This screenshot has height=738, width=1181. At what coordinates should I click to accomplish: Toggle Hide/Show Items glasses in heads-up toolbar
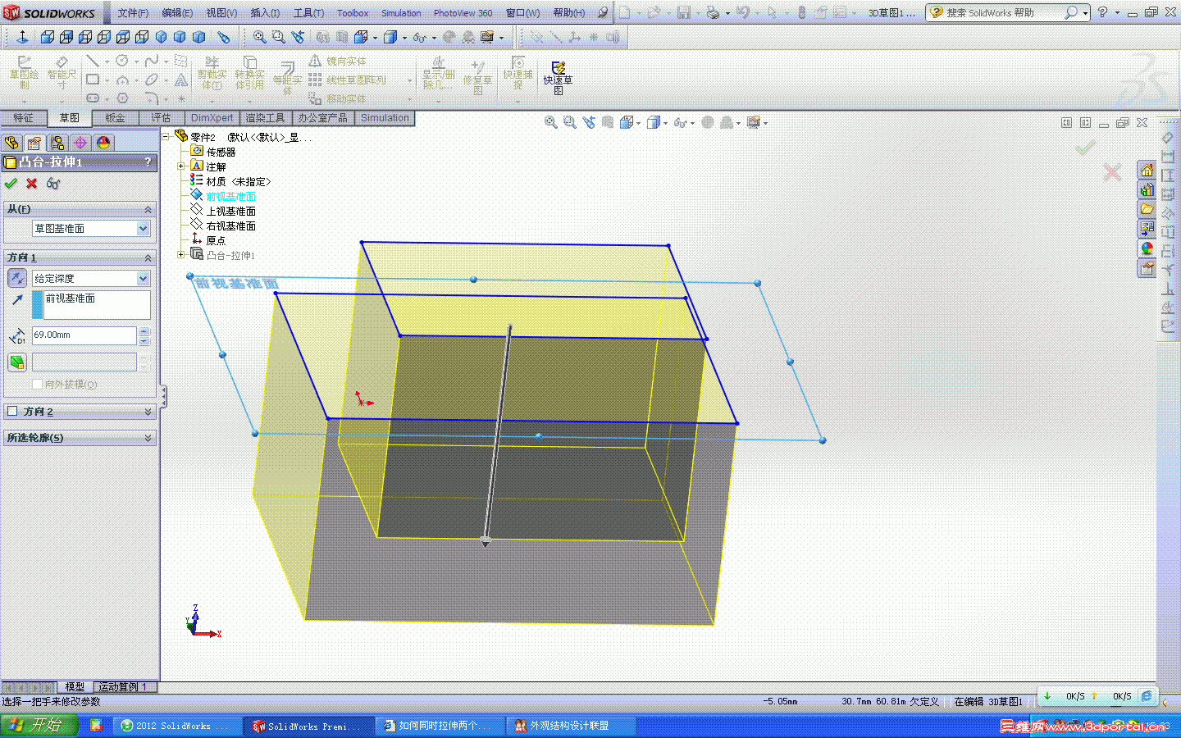(680, 122)
